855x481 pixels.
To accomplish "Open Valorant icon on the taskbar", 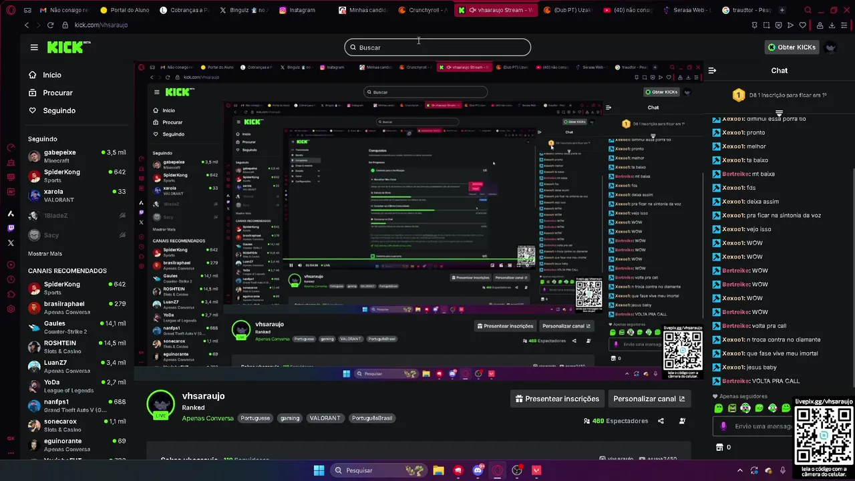I will click(536, 470).
